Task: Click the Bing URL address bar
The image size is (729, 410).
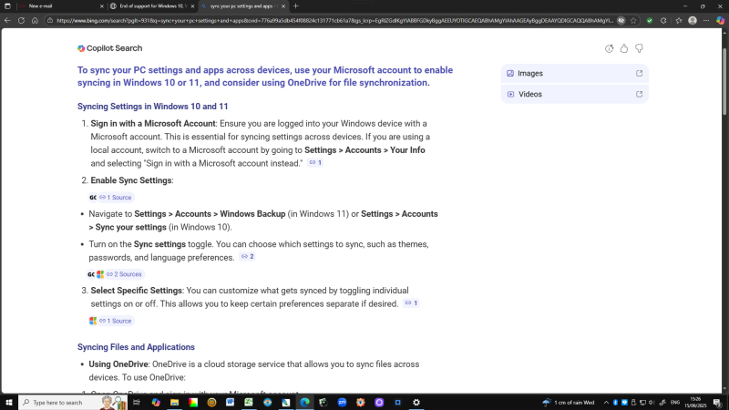Action: [x=328, y=19]
